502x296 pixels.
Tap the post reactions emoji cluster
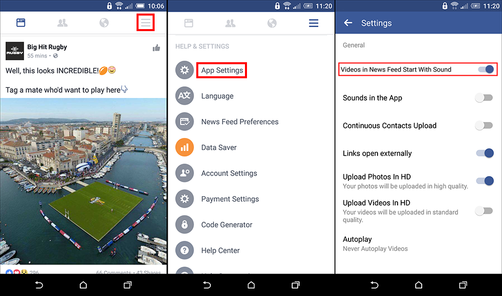coord(17,272)
